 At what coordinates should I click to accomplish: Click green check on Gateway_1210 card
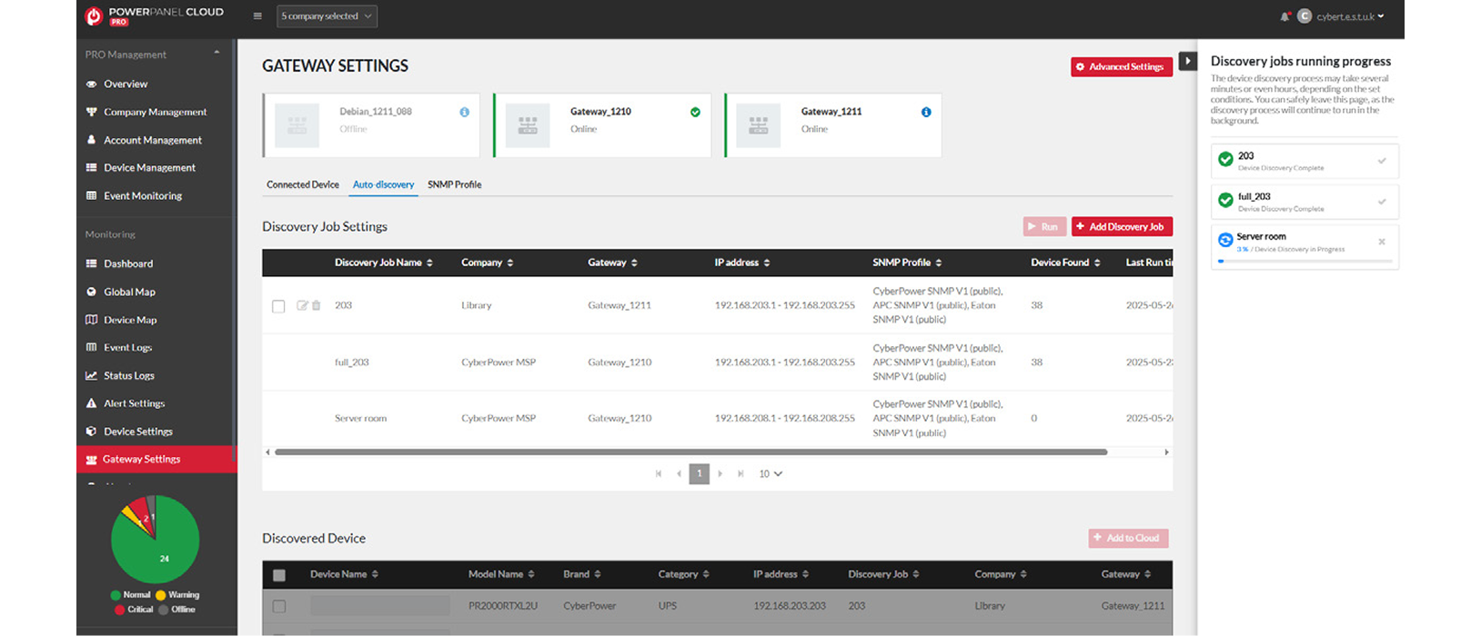(x=695, y=112)
